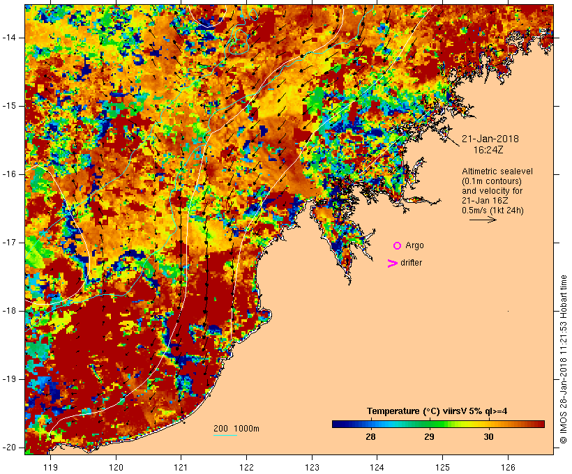
Task: Click the cyan 200m contour legend line
Action: [225, 435]
